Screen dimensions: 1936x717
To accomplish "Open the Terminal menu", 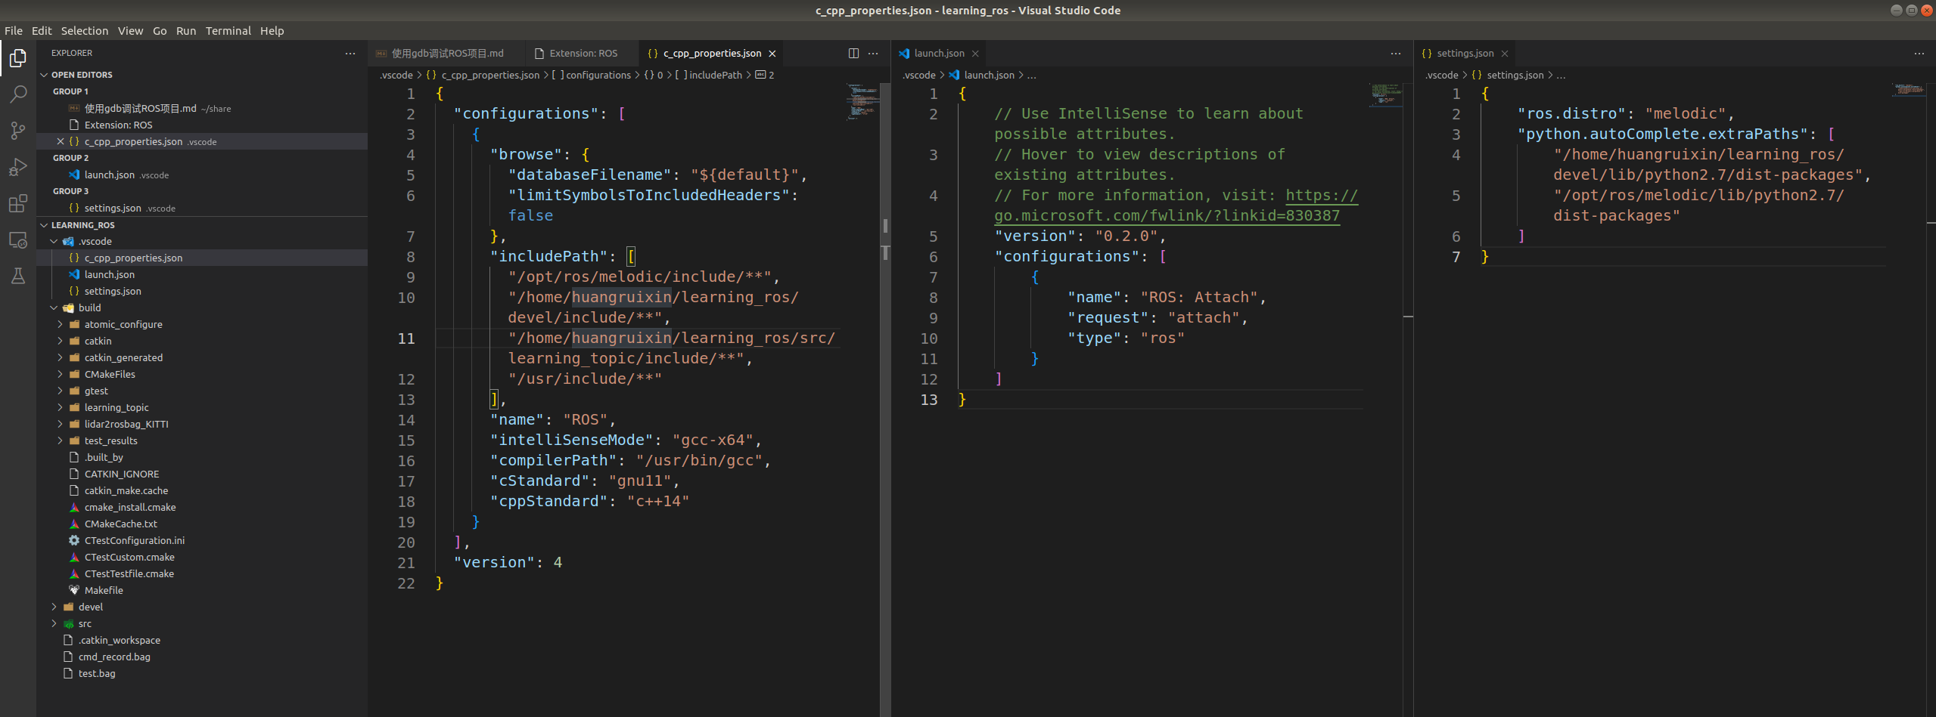I will tap(228, 31).
